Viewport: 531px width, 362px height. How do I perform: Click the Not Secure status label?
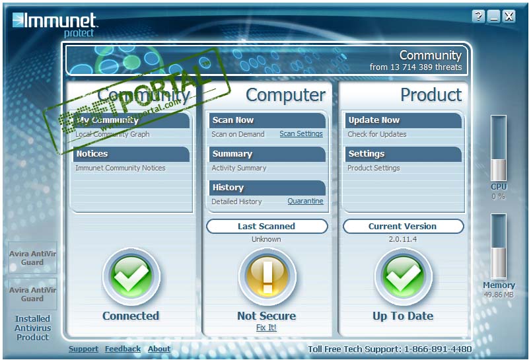[267, 316]
